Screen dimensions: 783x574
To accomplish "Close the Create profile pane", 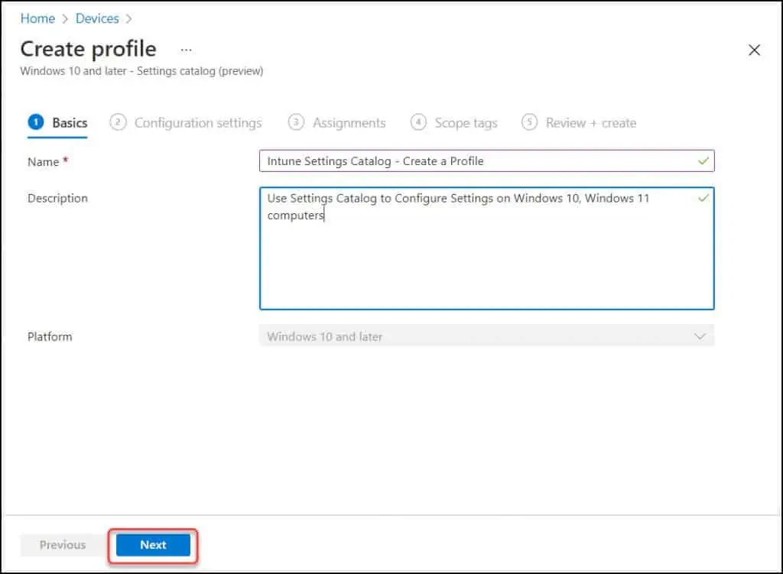I will tap(754, 50).
